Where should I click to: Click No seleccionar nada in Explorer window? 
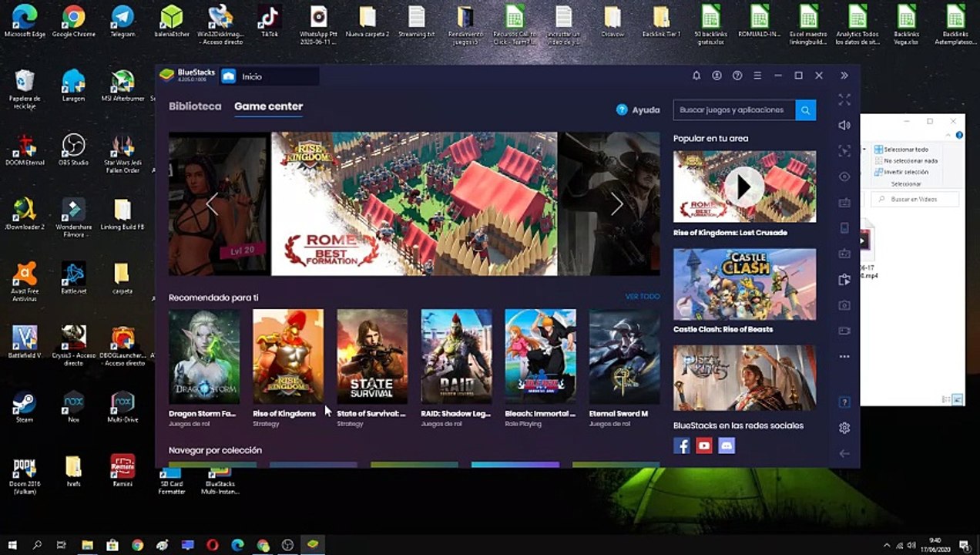click(x=905, y=160)
